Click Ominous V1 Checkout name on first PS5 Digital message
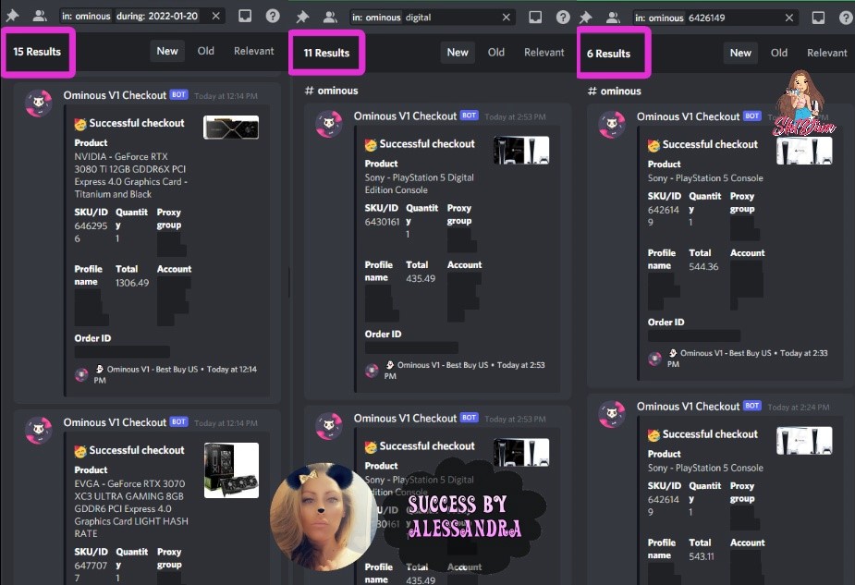The width and height of the screenshot is (855, 585). [405, 116]
